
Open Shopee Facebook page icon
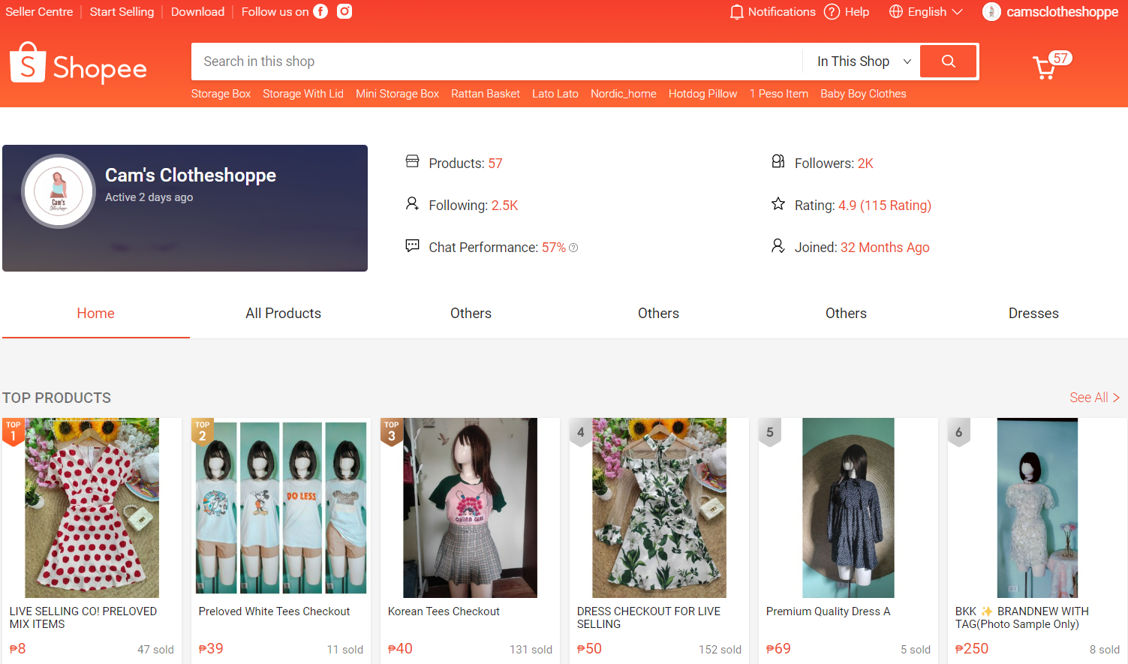coord(320,11)
